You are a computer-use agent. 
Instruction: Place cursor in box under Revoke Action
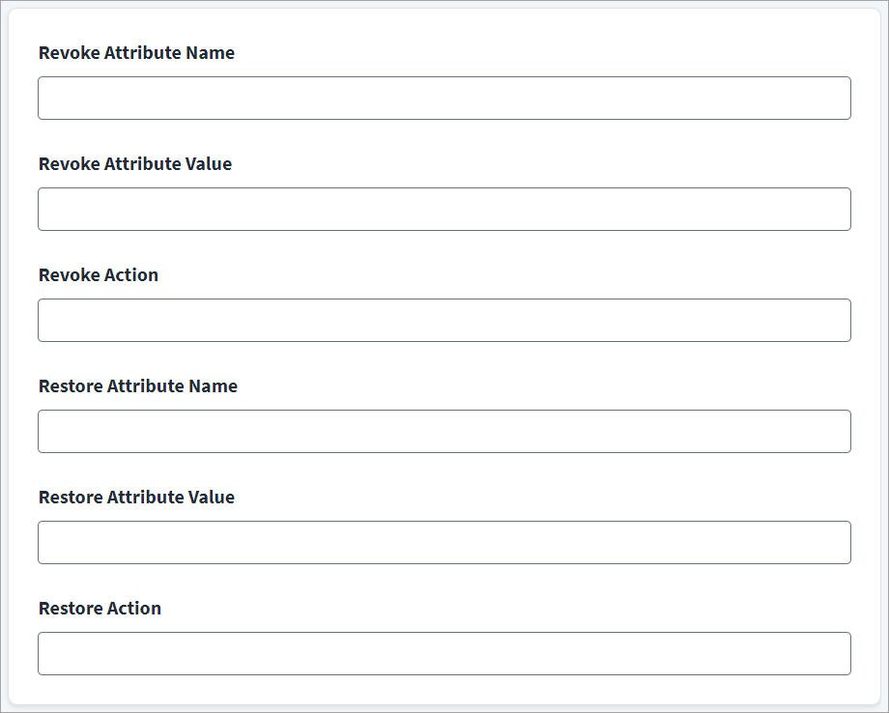click(444, 320)
